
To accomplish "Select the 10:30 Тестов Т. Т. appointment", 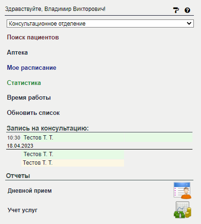I will point(73,138).
